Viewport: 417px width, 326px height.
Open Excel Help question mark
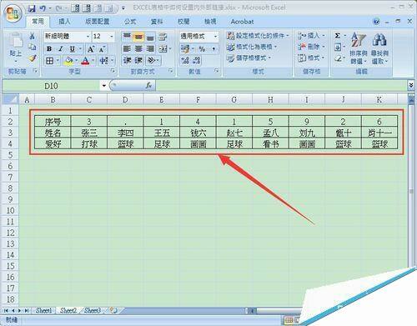pyautogui.click(x=376, y=22)
